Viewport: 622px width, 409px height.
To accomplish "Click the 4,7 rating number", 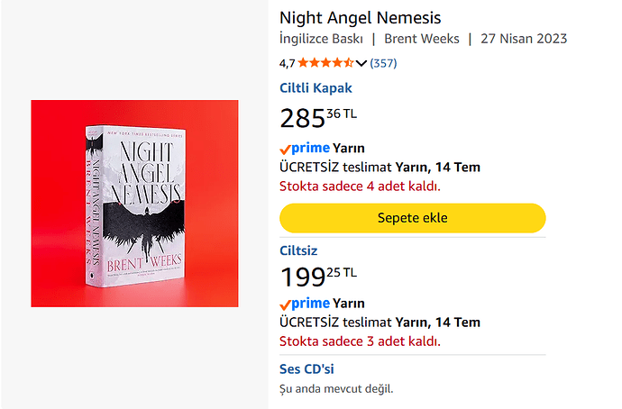I will [x=288, y=63].
